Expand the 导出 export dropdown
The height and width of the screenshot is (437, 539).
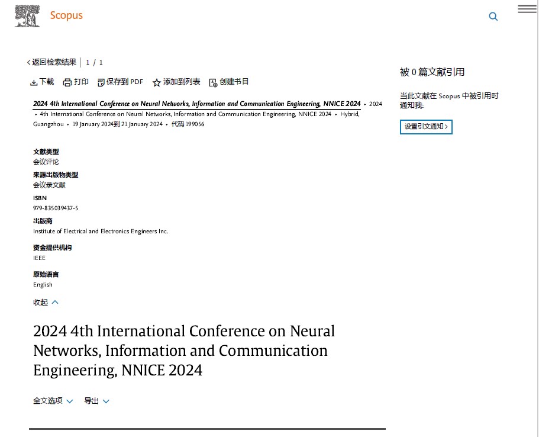coord(96,401)
